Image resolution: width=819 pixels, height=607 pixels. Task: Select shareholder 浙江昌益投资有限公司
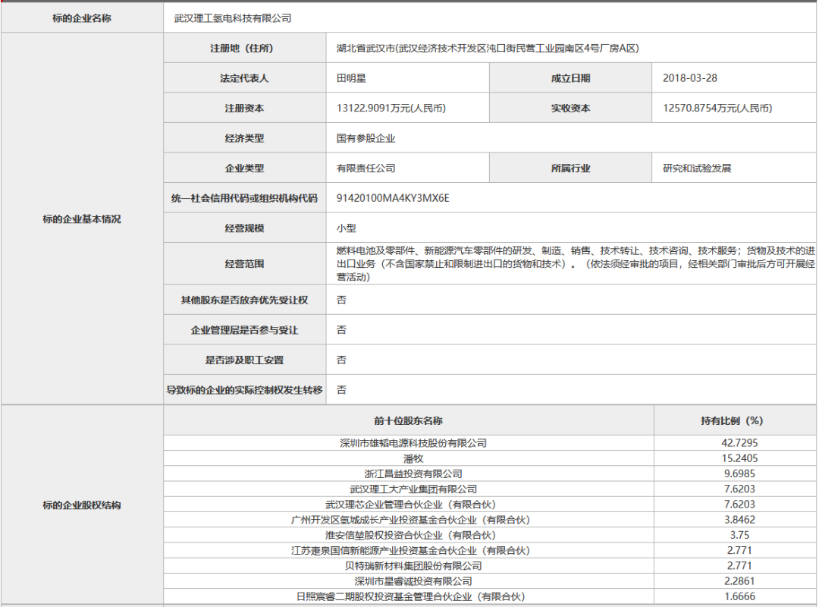coord(413,473)
